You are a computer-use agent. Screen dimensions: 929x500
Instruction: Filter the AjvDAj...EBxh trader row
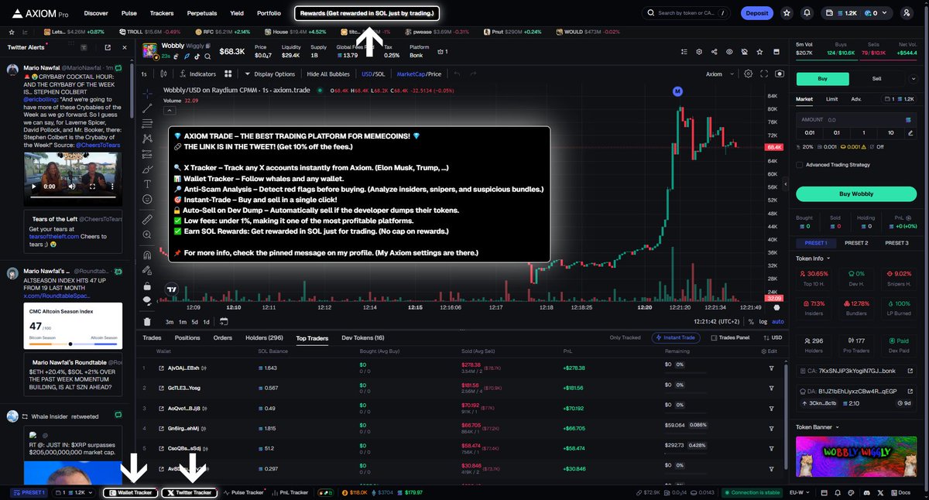click(771, 368)
